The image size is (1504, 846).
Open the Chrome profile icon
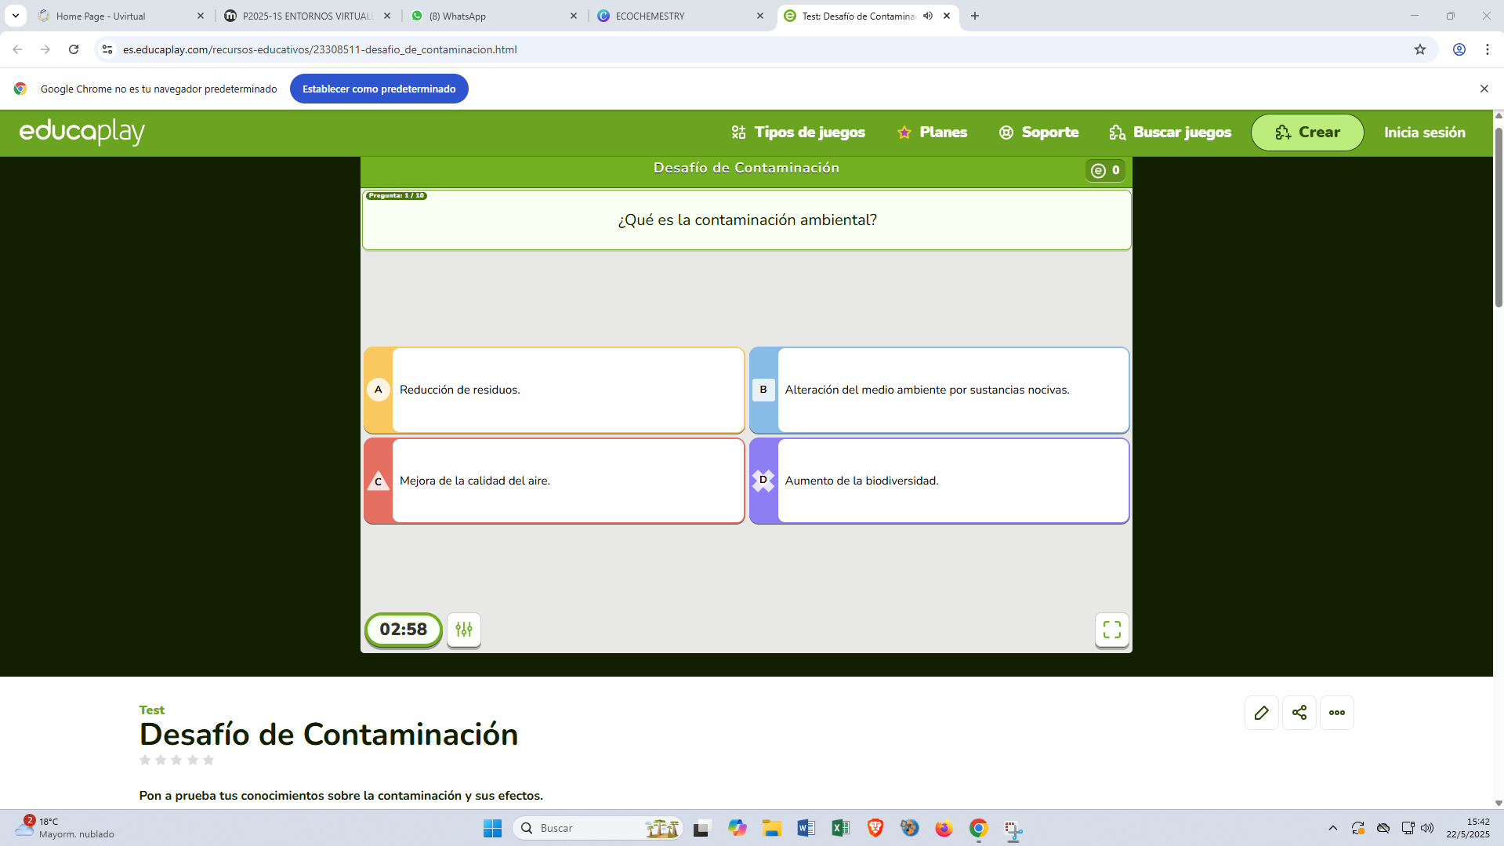1459,49
